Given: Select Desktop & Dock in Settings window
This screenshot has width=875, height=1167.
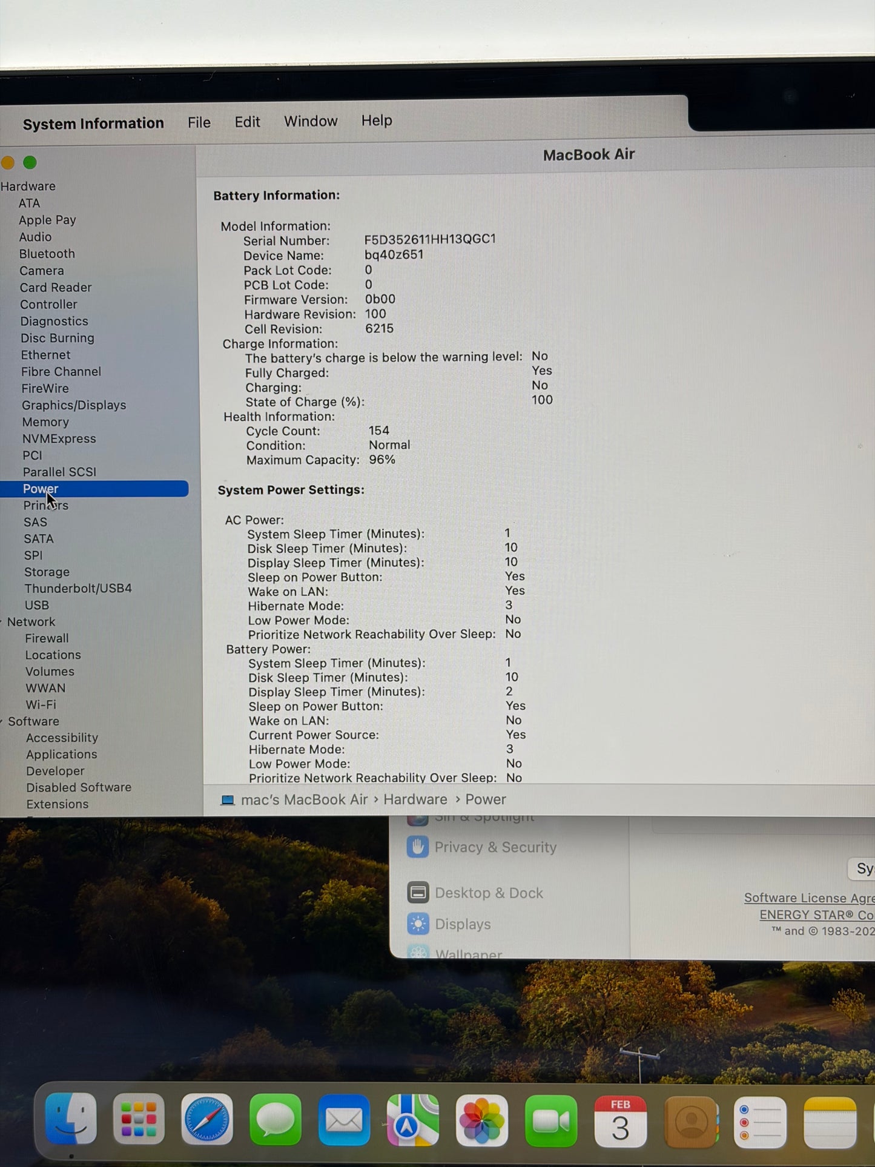Looking at the screenshot, I should [489, 893].
